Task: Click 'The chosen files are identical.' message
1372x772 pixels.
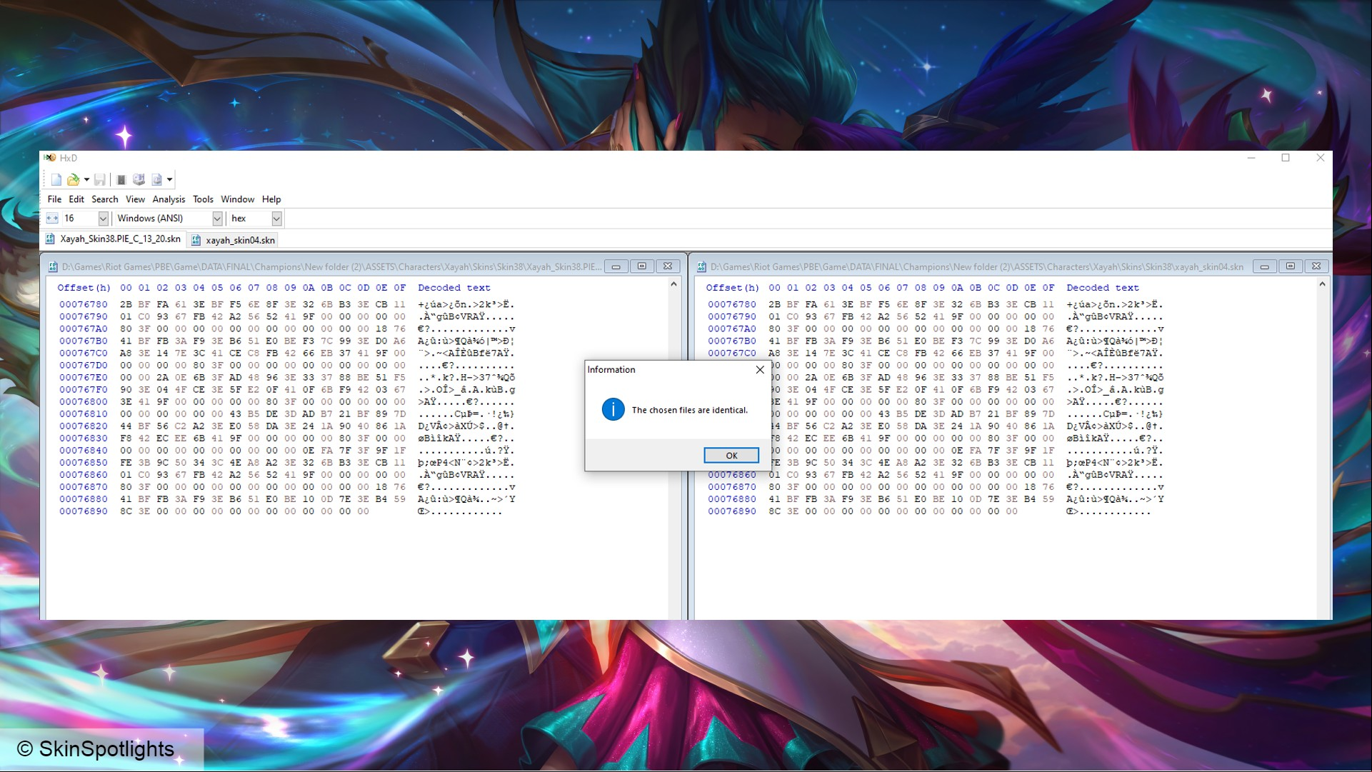Action: tap(690, 410)
